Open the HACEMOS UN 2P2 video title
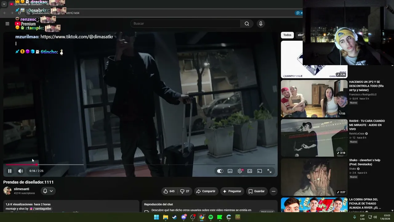The width and height of the screenshot is (394, 222). tap(366, 86)
